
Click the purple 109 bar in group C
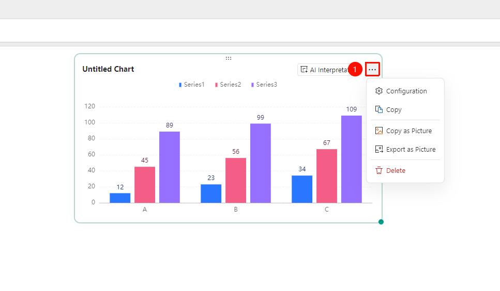[x=352, y=159]
